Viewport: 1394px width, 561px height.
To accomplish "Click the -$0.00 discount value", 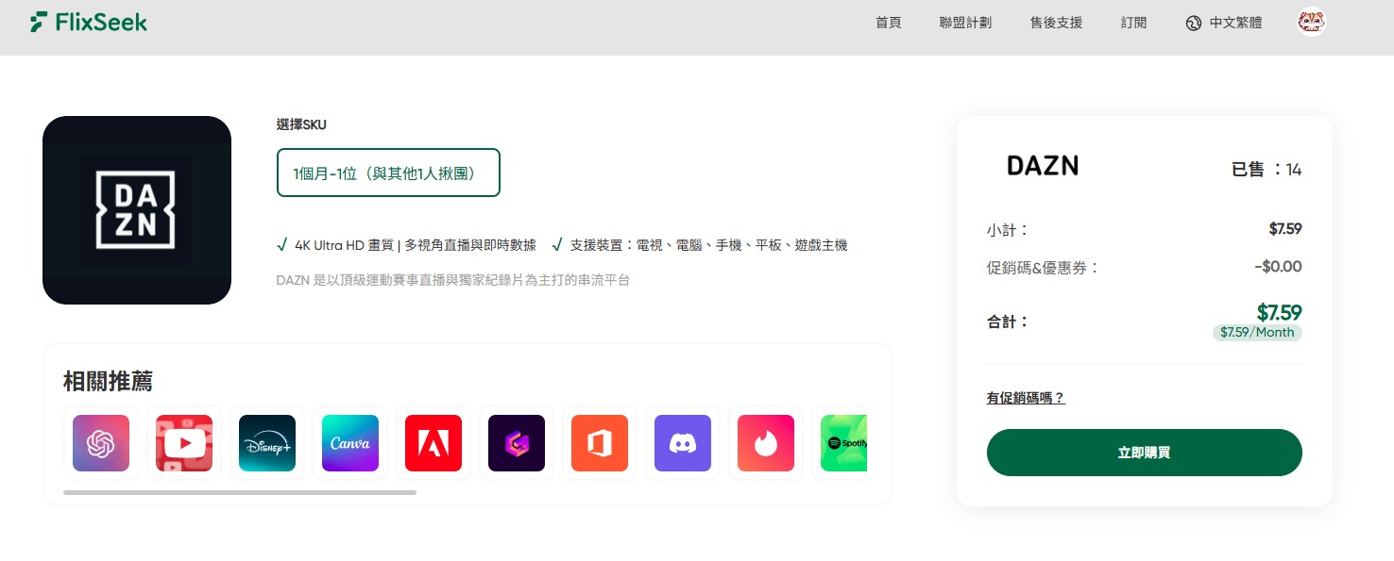I will point(1278,267).
